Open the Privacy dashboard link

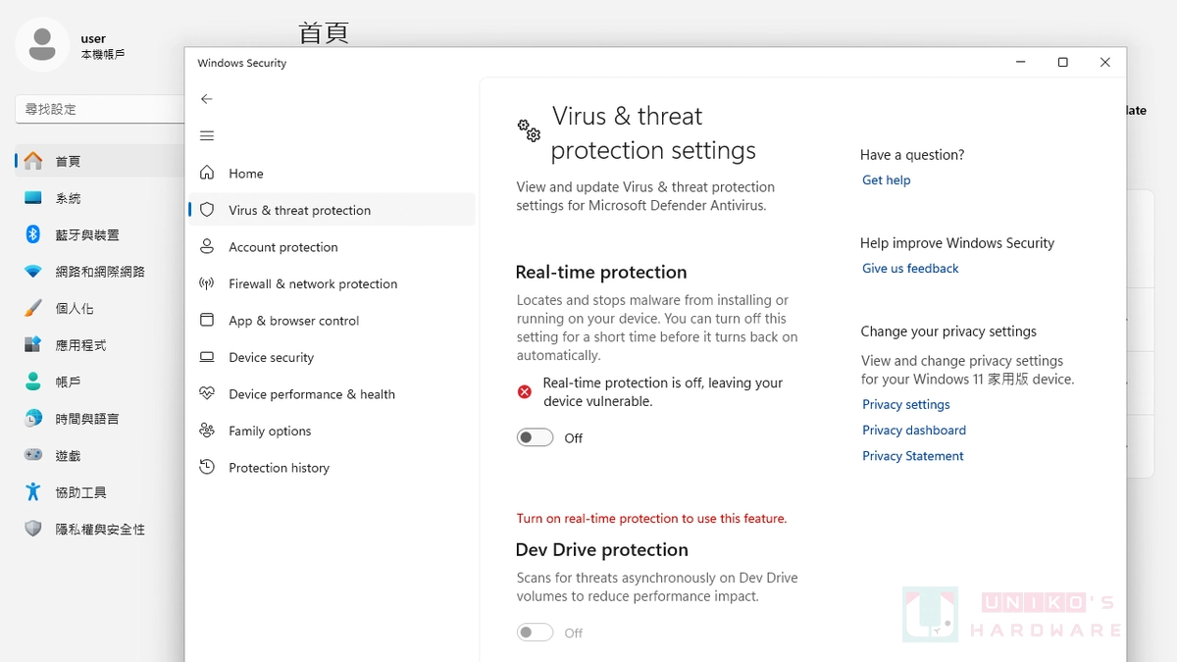pos(914,431)
